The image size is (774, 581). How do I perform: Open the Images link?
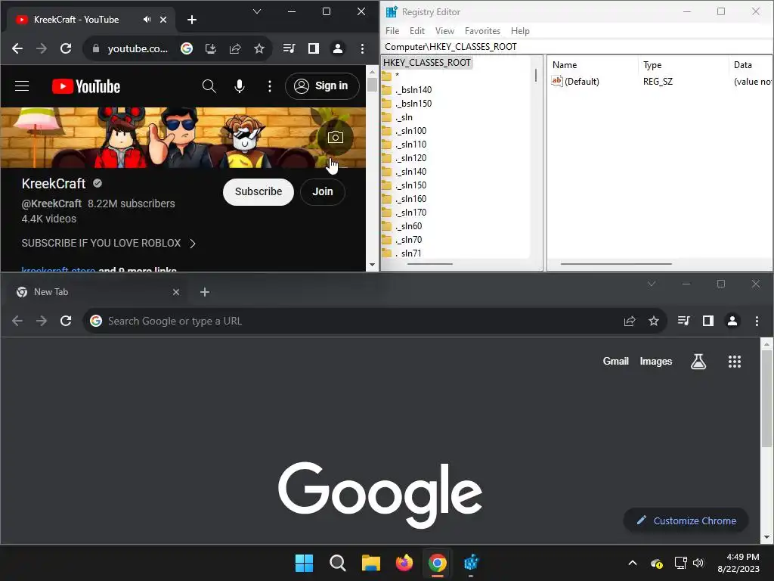point(655,361)
